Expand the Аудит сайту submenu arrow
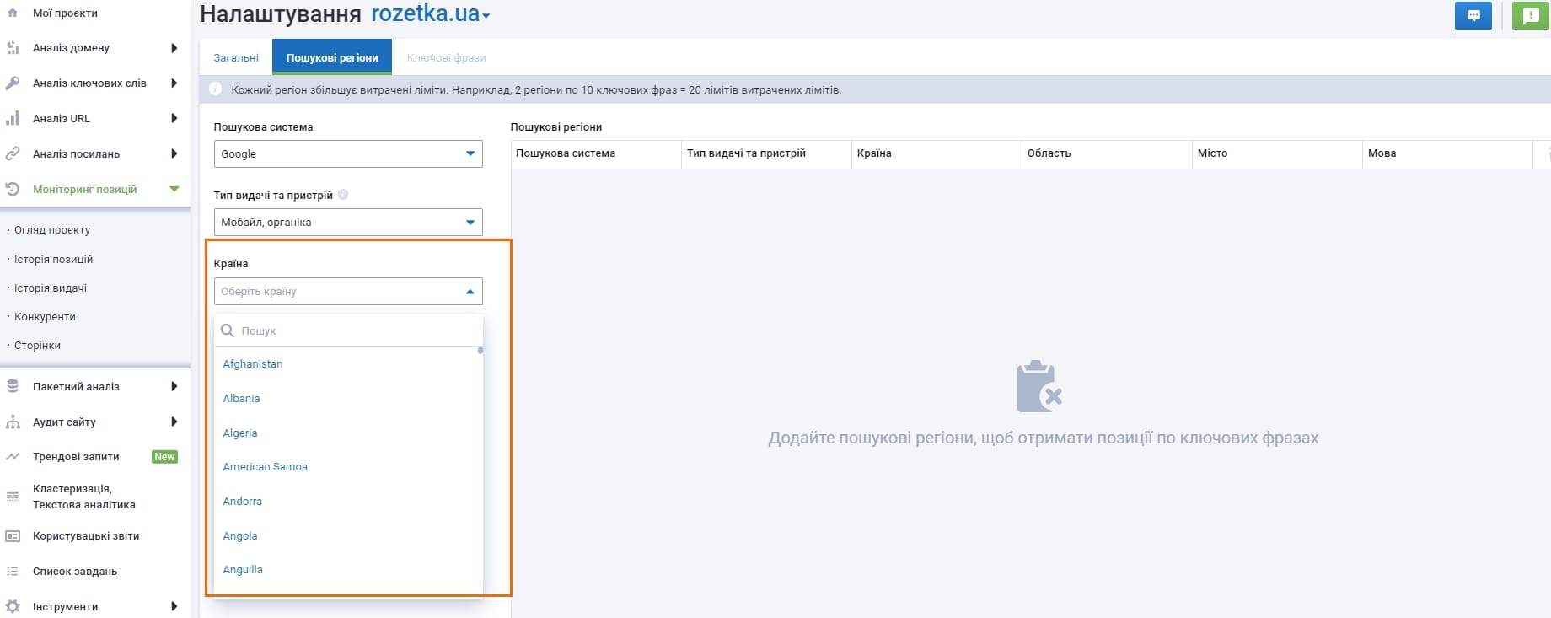 pos(174,422)
